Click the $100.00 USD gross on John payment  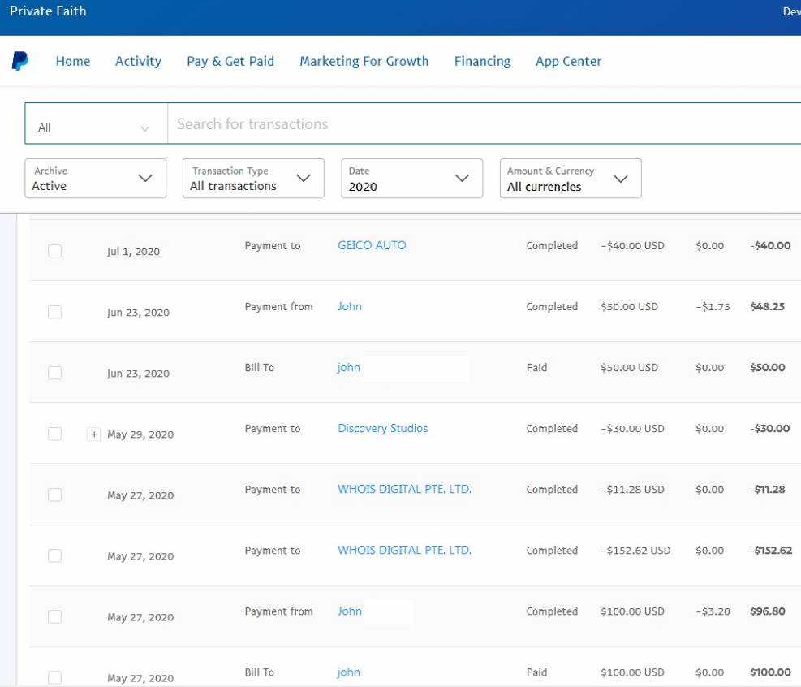pyautogui.click(x=632, y=611)
